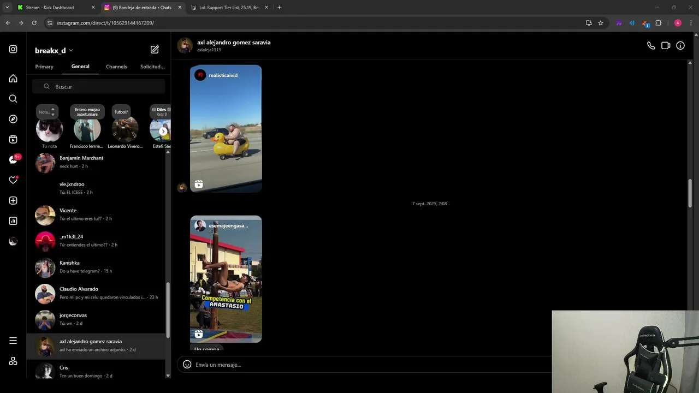The width and height of the screenshot is (699, 393).
Task: Open the Competencia con el Anastasio reel
Action: pos(226,279)
